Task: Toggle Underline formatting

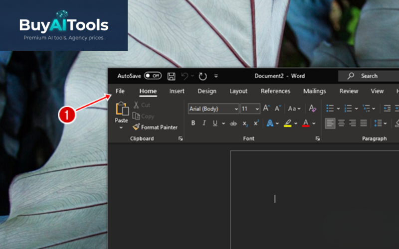Action: click(215, 123)
